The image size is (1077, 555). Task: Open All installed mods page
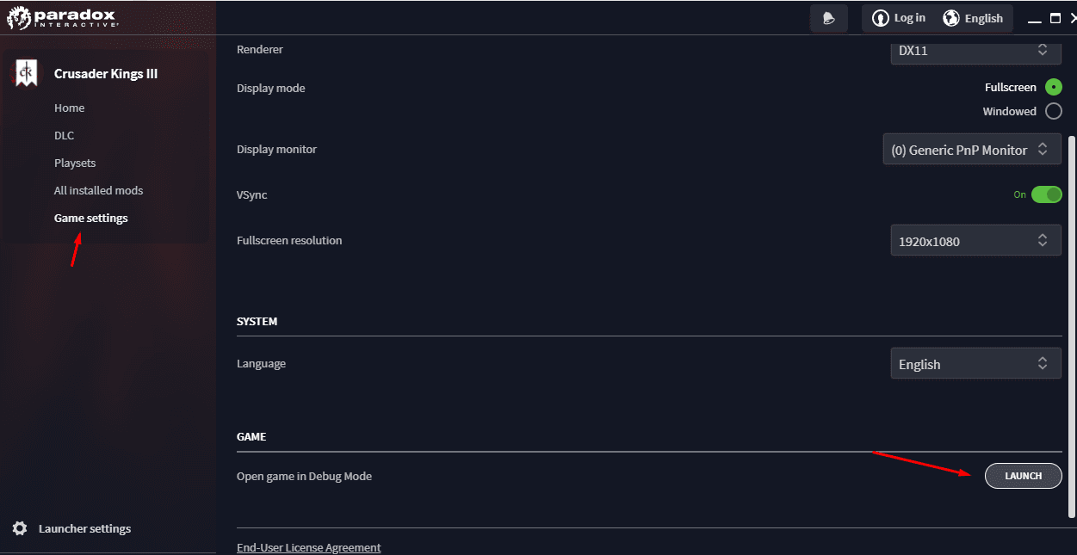point(98,190)
